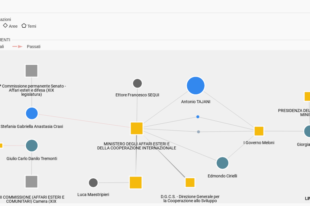Screen dimensions: 310x206
Task: Select the Luca Maestripieri dark circle node
Action: (x=93, y=183)
